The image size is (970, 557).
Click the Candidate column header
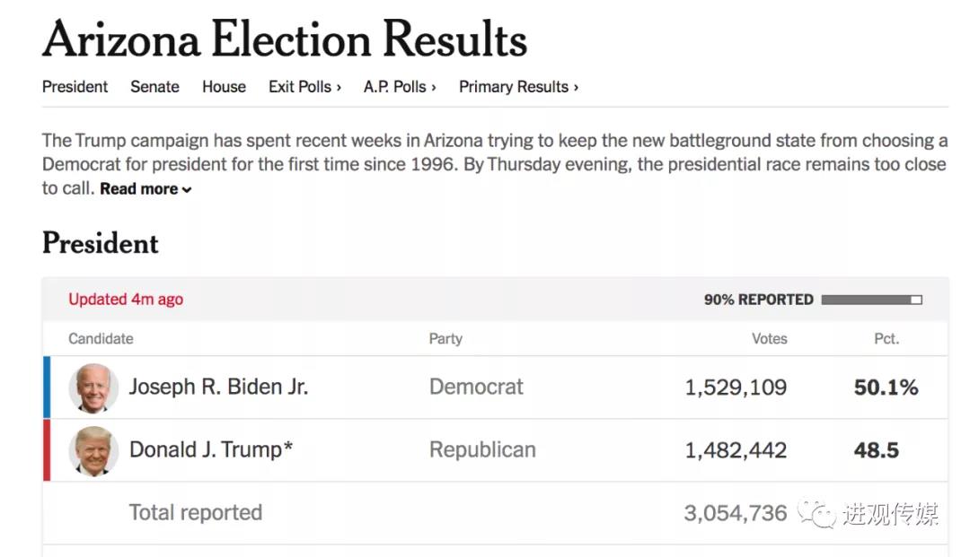tap(101, 339)
